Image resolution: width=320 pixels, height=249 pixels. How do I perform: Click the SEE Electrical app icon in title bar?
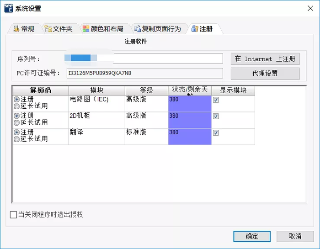[x=8, y=8]
